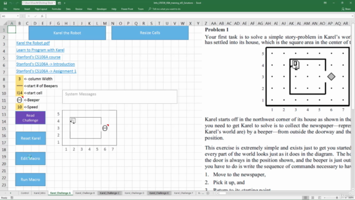The height and width of the screenshot is (200, 355).
Task: Open the Team ribbon tab
Action: [x=140, y=9]
